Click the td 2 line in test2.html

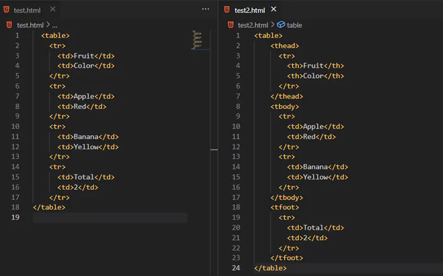[x=307, y=238]
